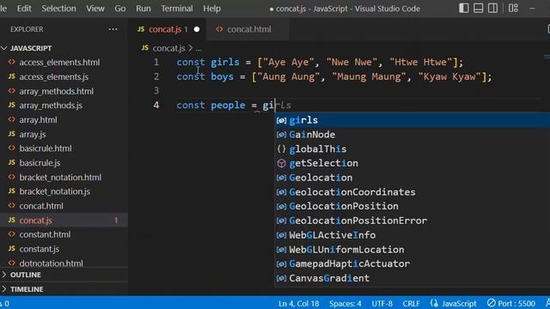The image size is (550, 309).
Task: Open access_elements.html in Explorer
Action: coord(59,63)
